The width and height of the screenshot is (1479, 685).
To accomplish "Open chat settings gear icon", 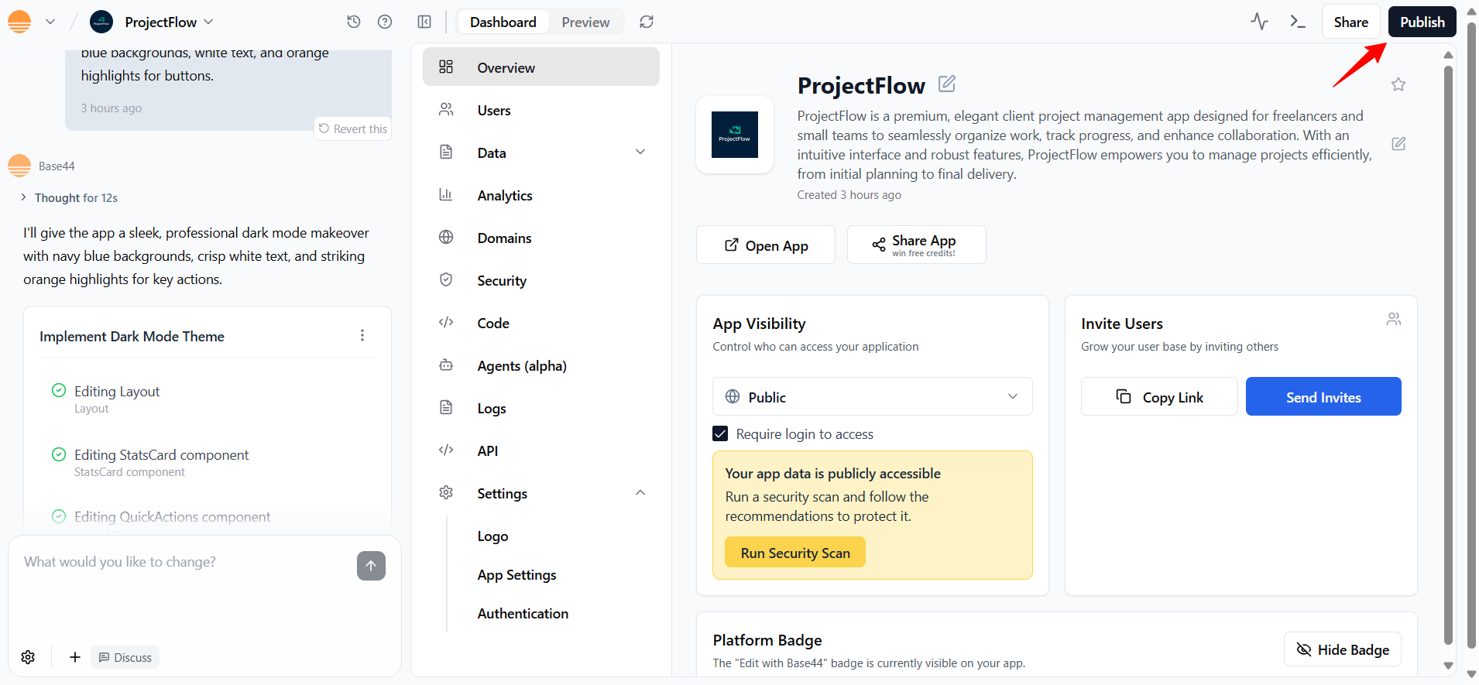I will [28, 657].
